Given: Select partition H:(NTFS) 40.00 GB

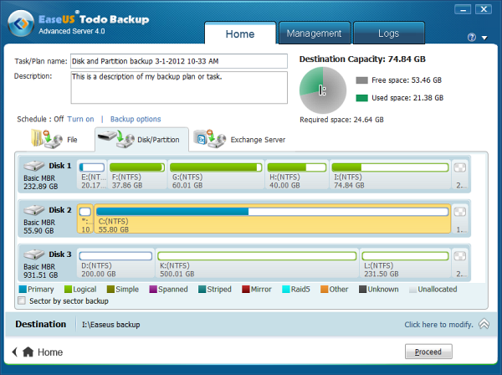Looking at the screenshot, I should (297, 175).
